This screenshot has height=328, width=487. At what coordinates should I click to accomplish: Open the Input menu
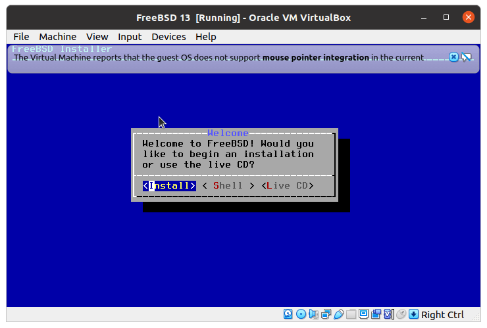coord(130,37)
